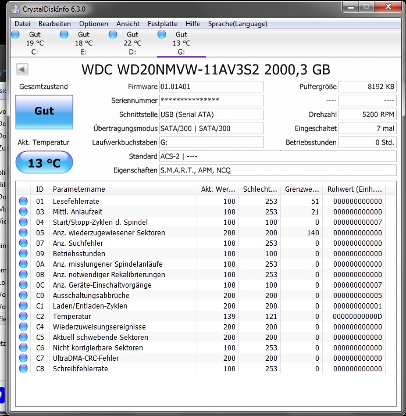Open the Optionen menu
The width and height of the screenshot is (406, 416).
[94, 24]
